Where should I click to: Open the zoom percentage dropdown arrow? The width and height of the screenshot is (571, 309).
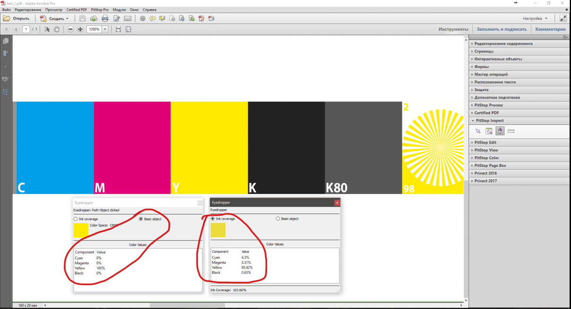point(105,29)
